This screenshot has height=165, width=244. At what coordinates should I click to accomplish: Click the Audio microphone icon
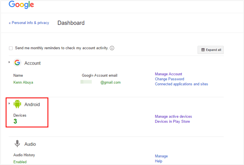click(17, 143)
